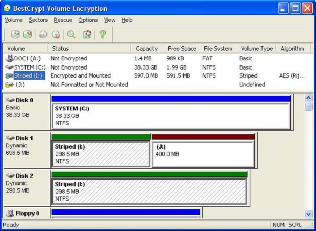Click the green Decrypt Volume toolbar icon
The image size is (316, 231).
28,35
